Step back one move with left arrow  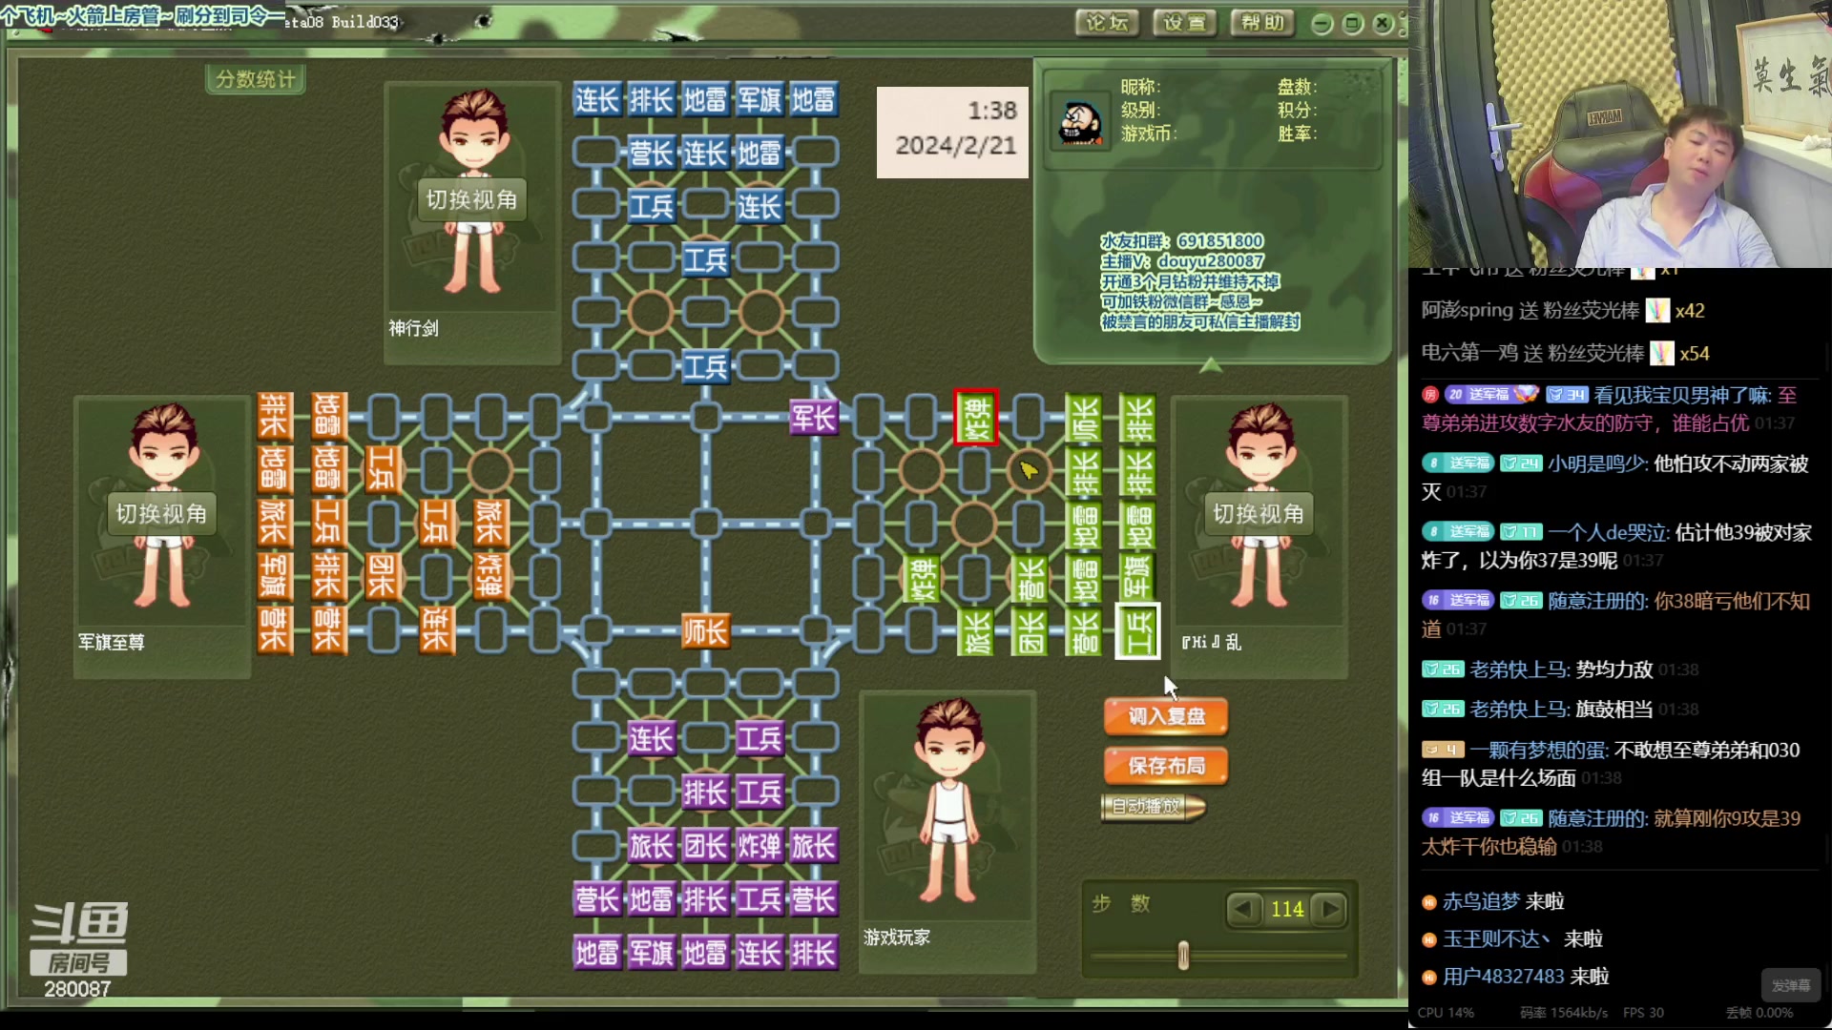1243,909
